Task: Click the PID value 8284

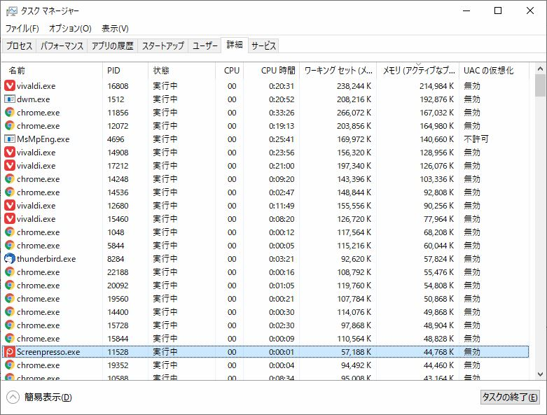Action: pos(116,259)
